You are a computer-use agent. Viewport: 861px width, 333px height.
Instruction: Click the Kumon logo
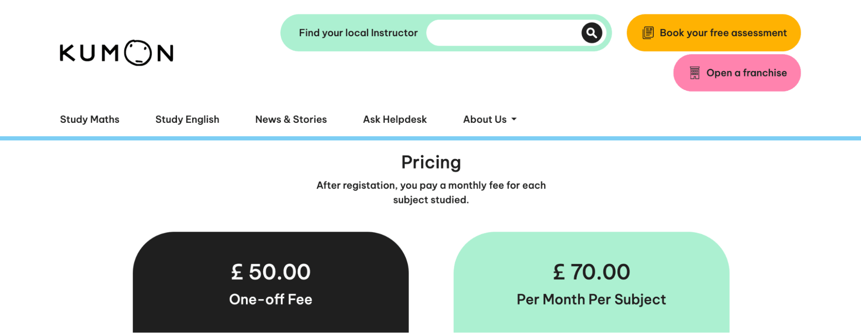(117, 53)
